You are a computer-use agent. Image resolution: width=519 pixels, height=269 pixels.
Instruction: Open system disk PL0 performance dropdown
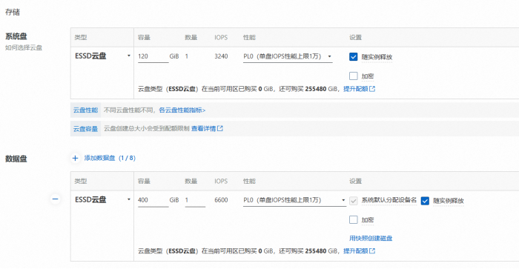(288, 56)
